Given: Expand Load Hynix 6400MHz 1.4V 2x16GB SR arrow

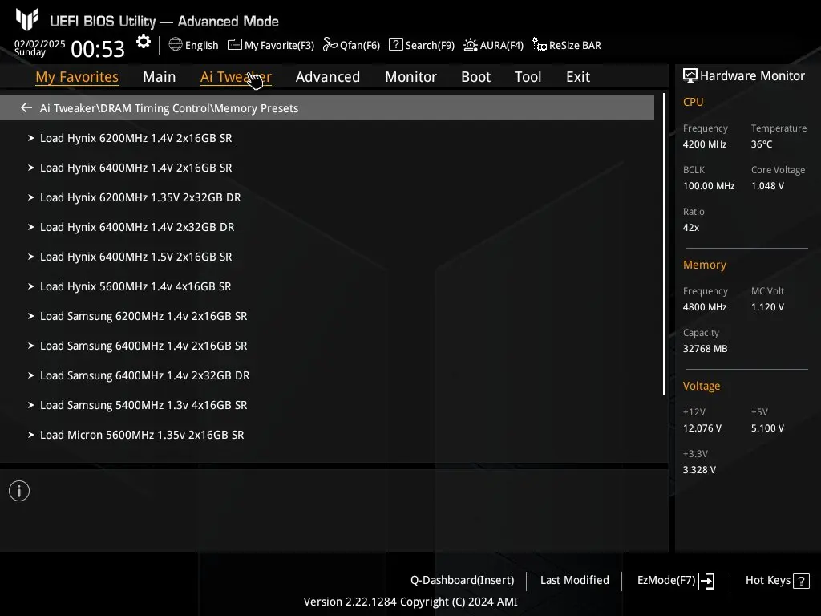Looking at the screenshot, I should (31, 168).
